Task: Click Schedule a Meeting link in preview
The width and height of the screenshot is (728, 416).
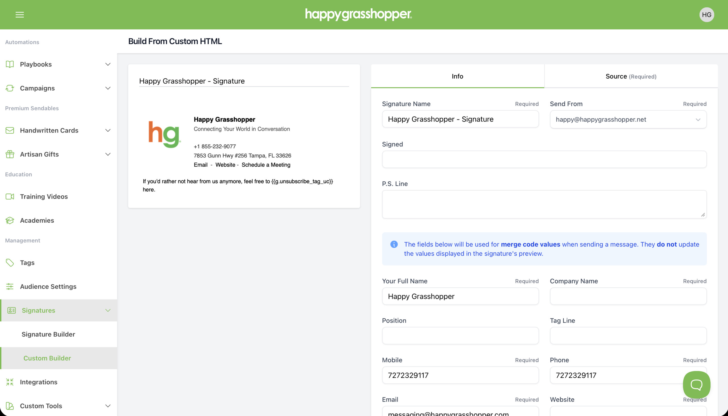Action: pyautogui.click(x=266, y=165)
